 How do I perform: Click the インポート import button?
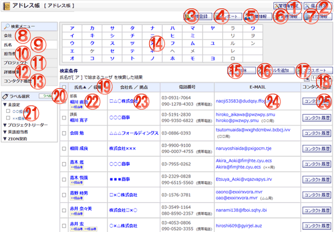(x=228, y=16)
